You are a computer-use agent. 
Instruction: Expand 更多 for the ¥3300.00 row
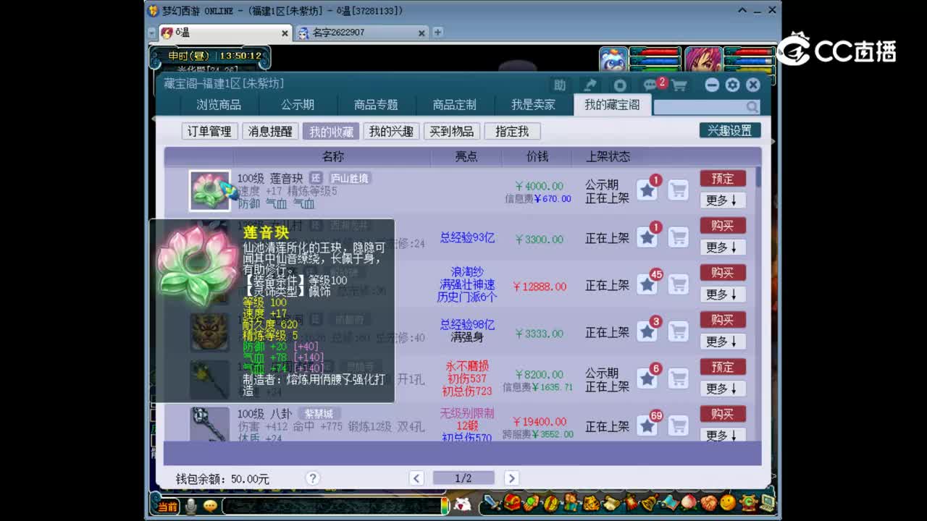click(x=723, y=247)
